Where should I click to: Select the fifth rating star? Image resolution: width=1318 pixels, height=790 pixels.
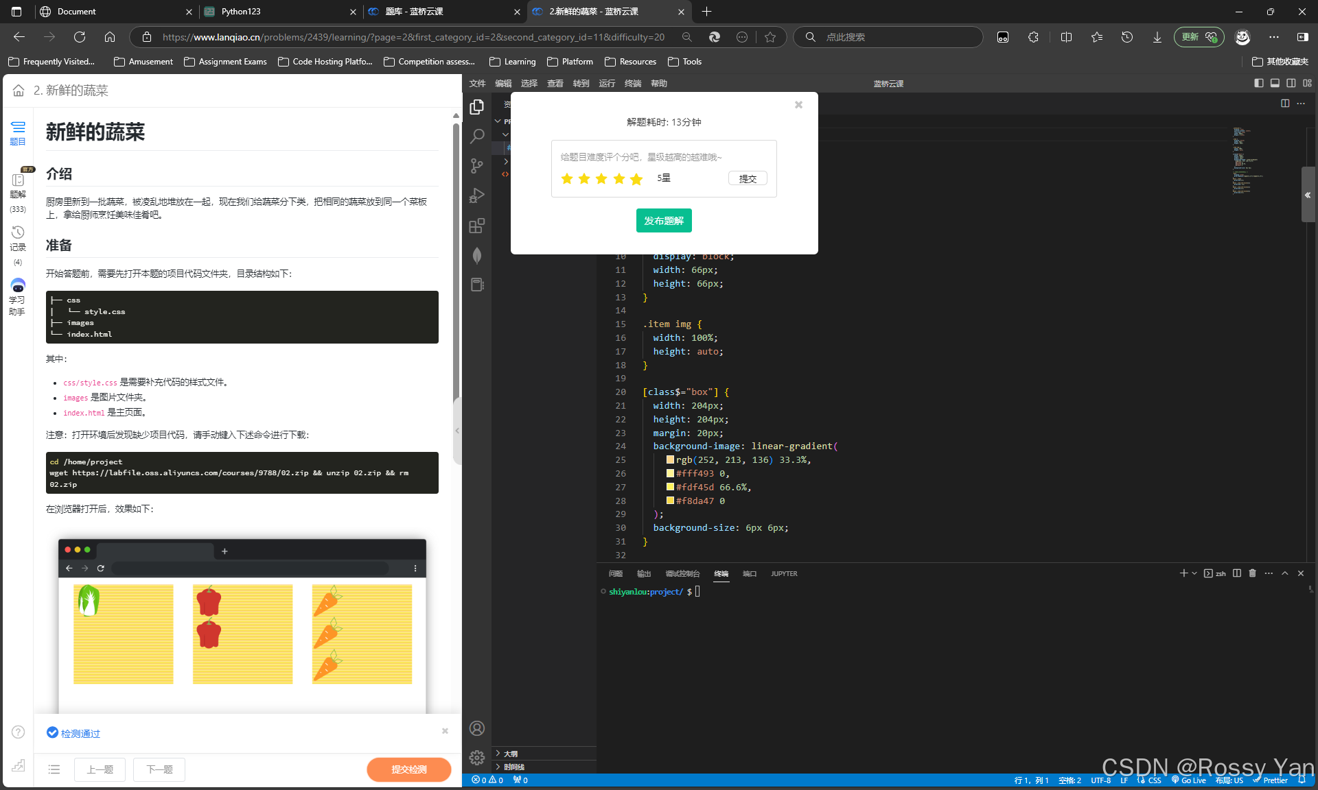coord(636,179)
